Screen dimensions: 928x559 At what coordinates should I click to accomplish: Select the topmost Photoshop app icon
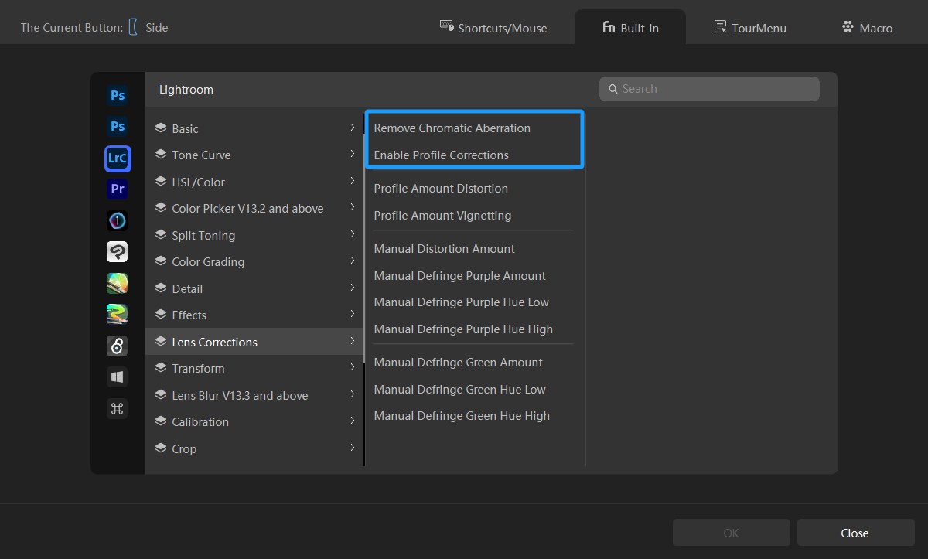click(x=118, y=96)
